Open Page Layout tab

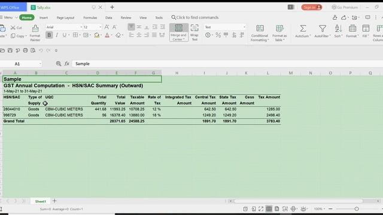pyautogui.click(x=65, y=17)
